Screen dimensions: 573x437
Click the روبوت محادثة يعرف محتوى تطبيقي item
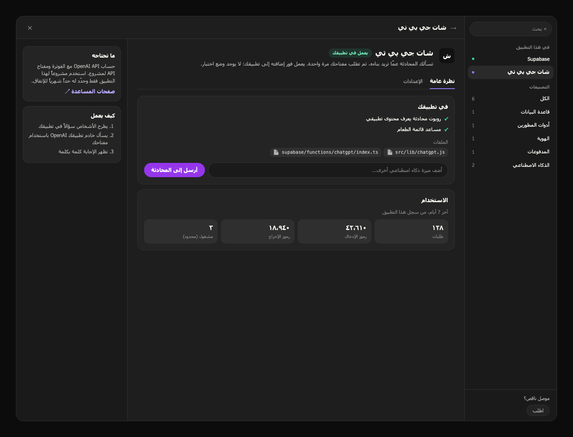[x=407, y=119]
